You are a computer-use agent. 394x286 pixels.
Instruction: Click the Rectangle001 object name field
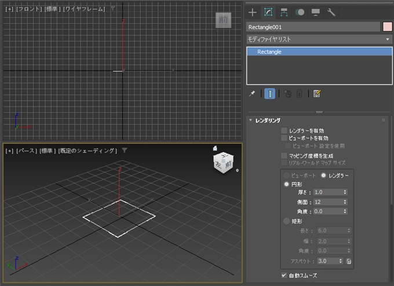313,27
